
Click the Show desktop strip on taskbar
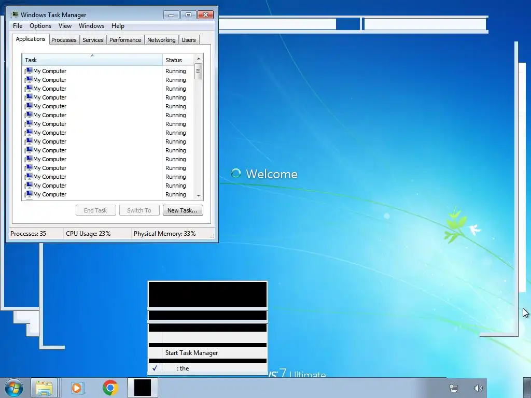click(527, 388)
